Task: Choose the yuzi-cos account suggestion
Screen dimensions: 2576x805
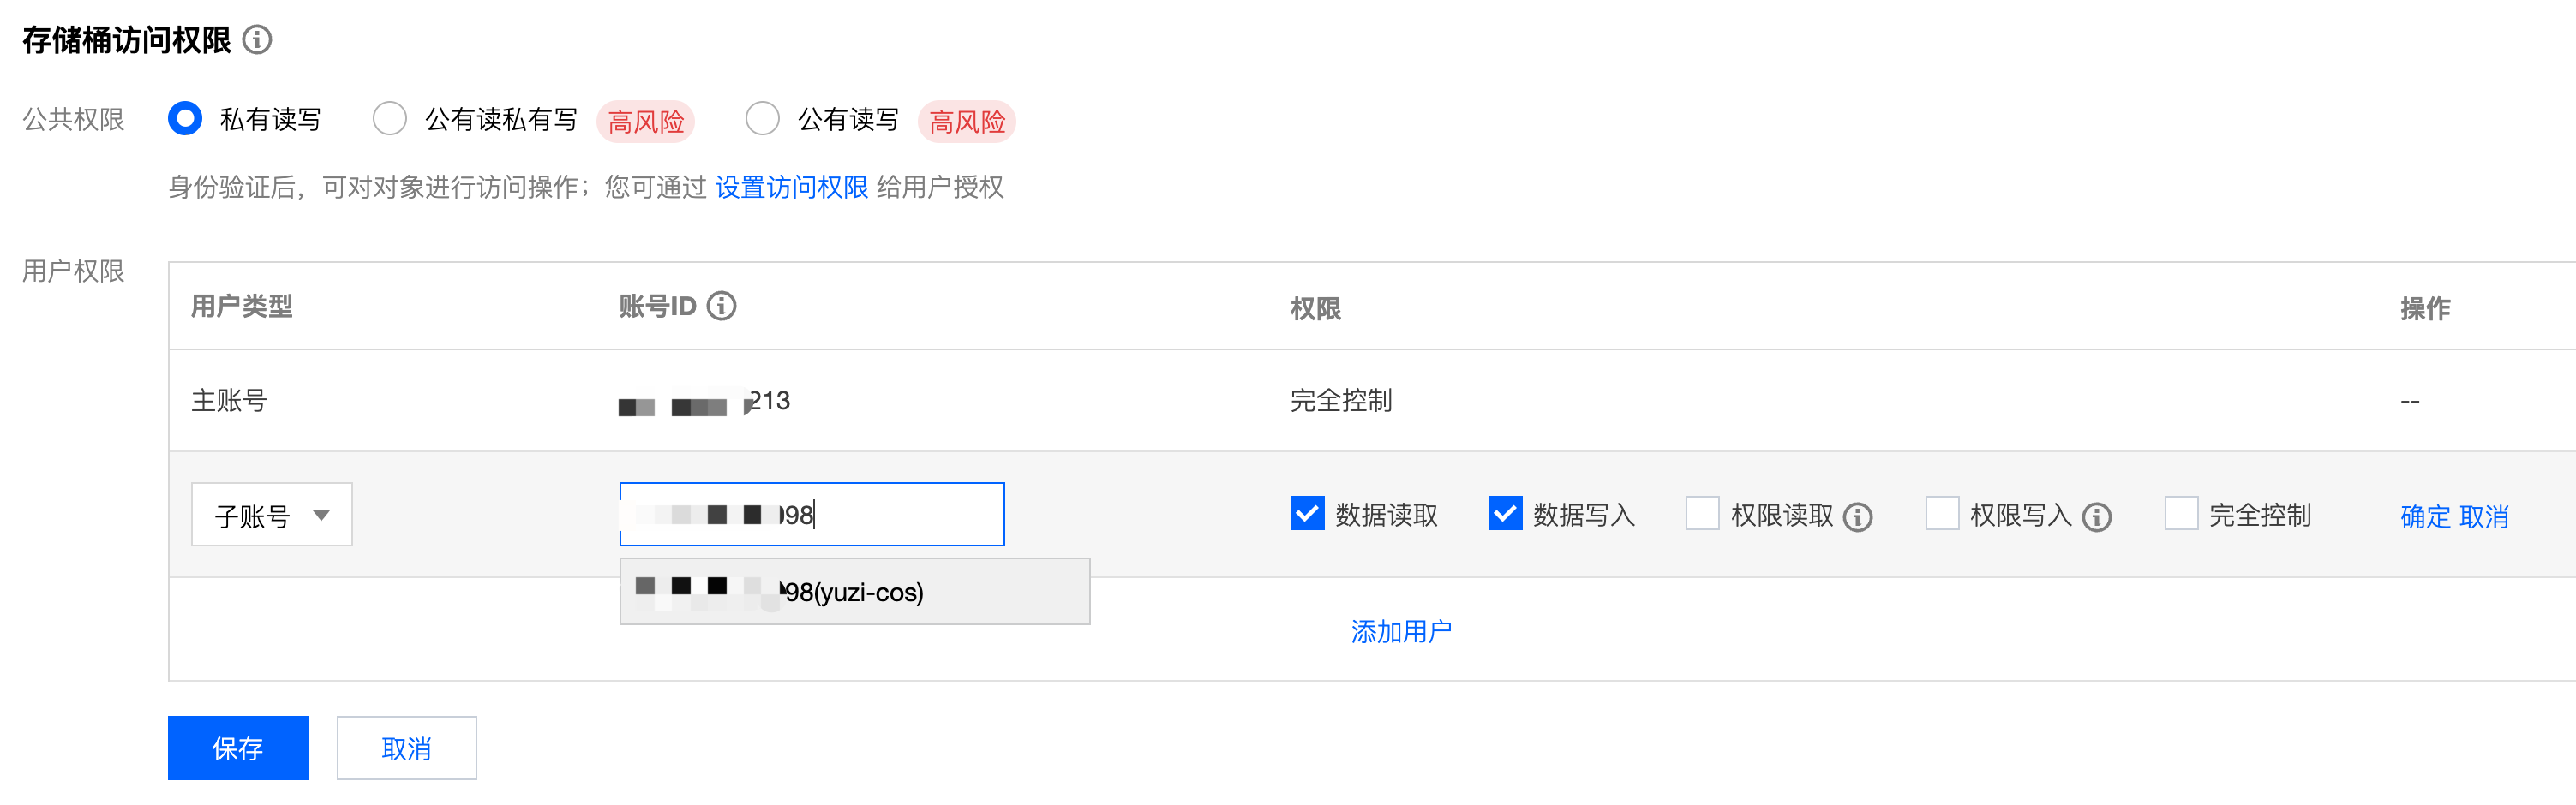Action: click(x=854, y=593)
